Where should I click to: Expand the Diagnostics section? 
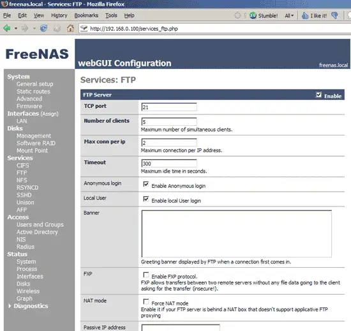tap(28, 306)
